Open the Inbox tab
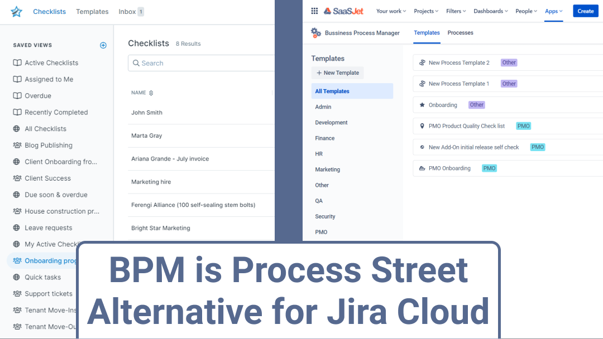Screen dimensions: 603x339 131,12
